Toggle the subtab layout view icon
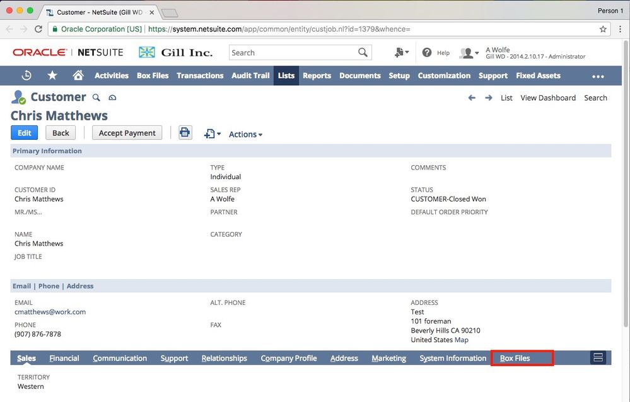The height and width of the screenshot is (402, 630). (x=598, y=358)
